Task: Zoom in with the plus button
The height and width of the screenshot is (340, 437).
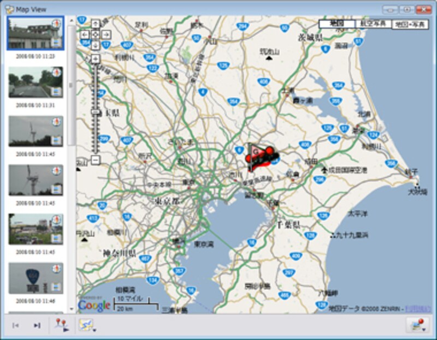Action: tap(95, 59)
